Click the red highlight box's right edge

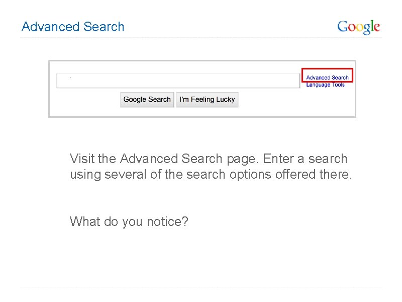[353, 75]
